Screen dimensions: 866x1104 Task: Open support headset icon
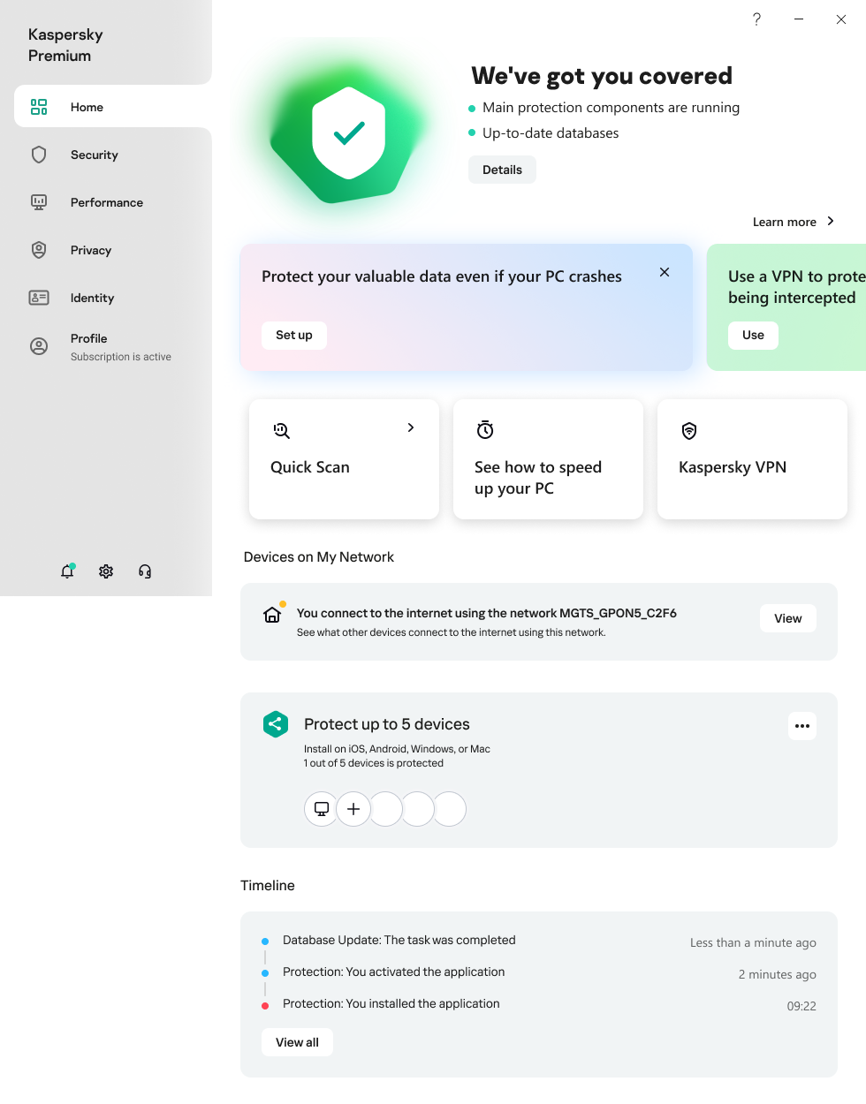coord(145,571)
